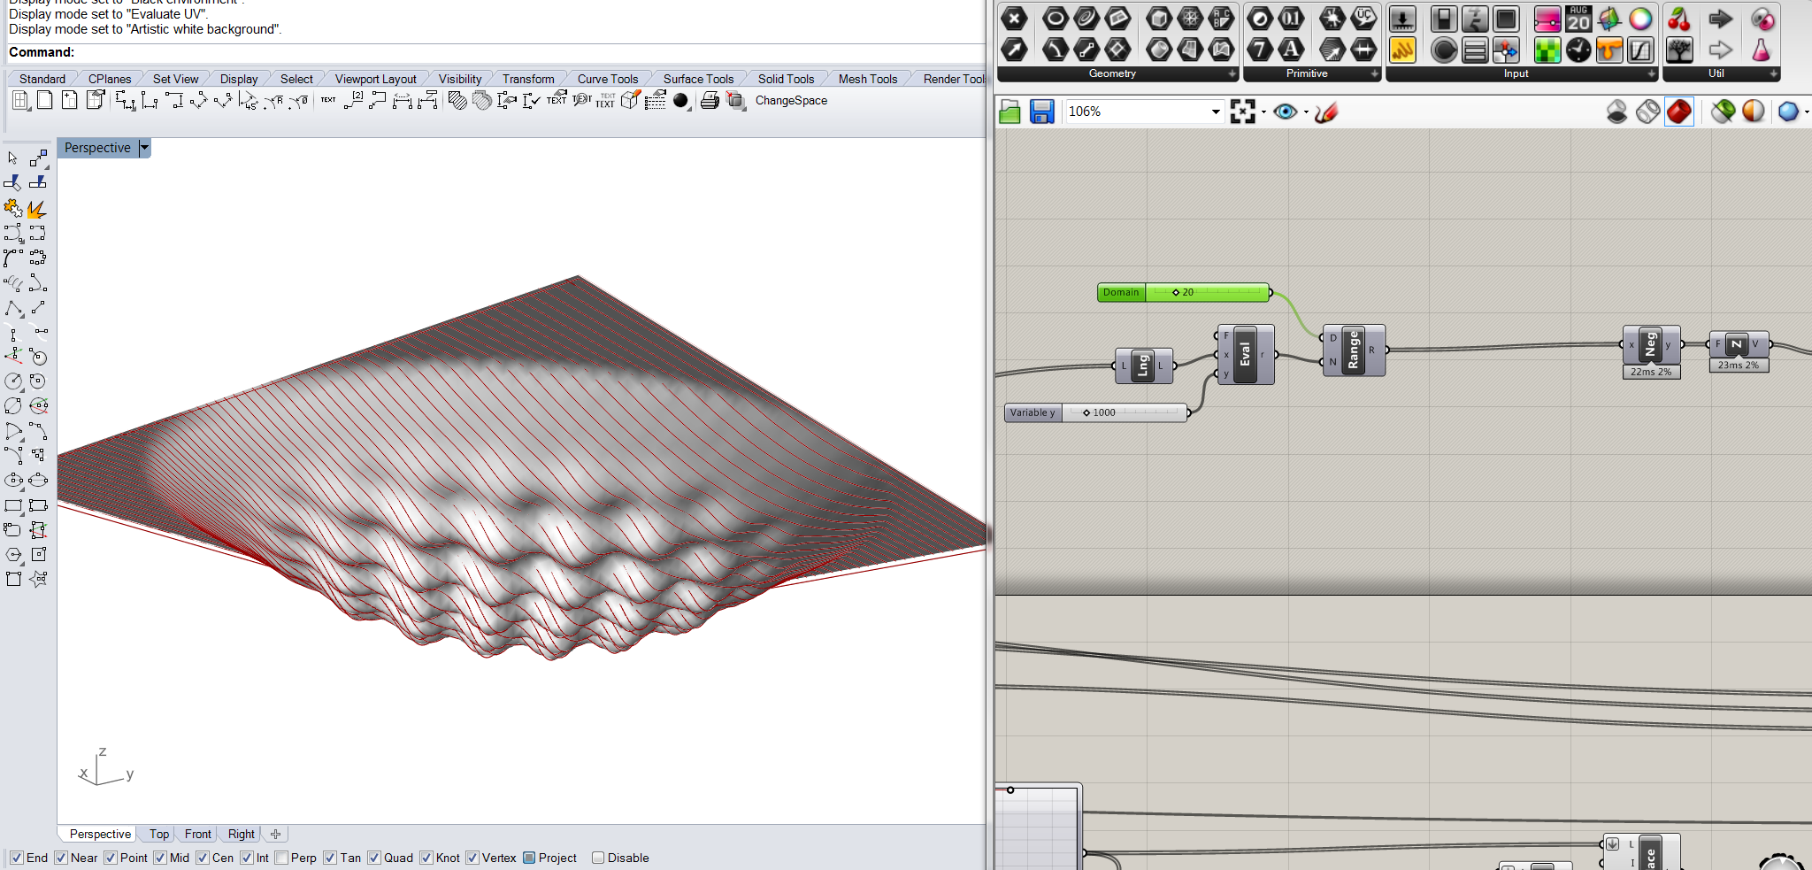Toggle the Near osnap checkbox
The image size is (1812, 870).
coord(61,858)
